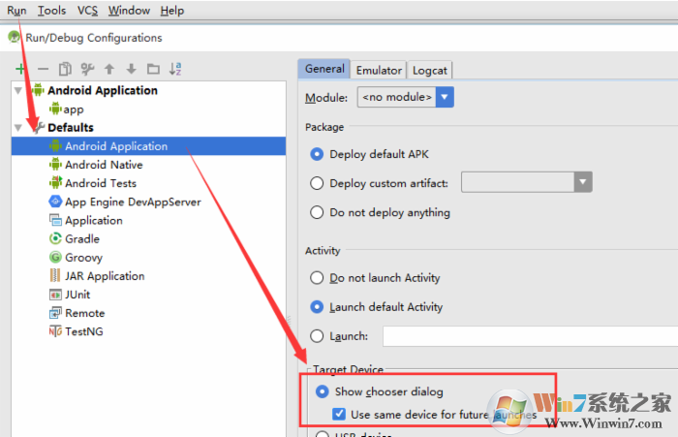Select the JUnit default row

(149, 295)
